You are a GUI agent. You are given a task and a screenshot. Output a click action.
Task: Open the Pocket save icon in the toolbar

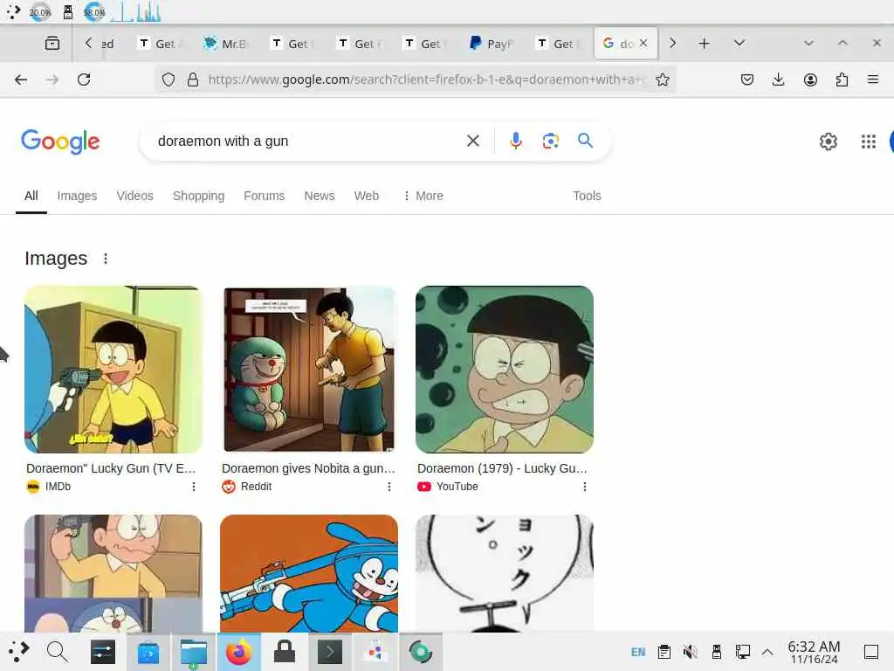click(747, 80)
